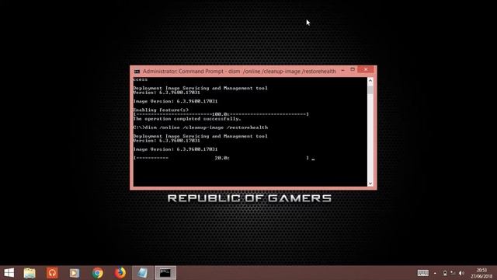Open the media player taskbar icon

point(75,273)
